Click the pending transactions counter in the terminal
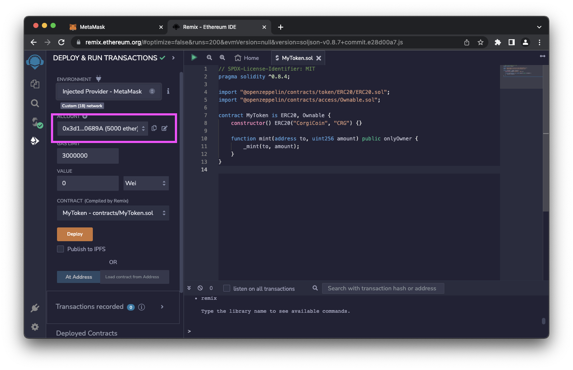Screen dimensions: 573x370 pos(211,288)
